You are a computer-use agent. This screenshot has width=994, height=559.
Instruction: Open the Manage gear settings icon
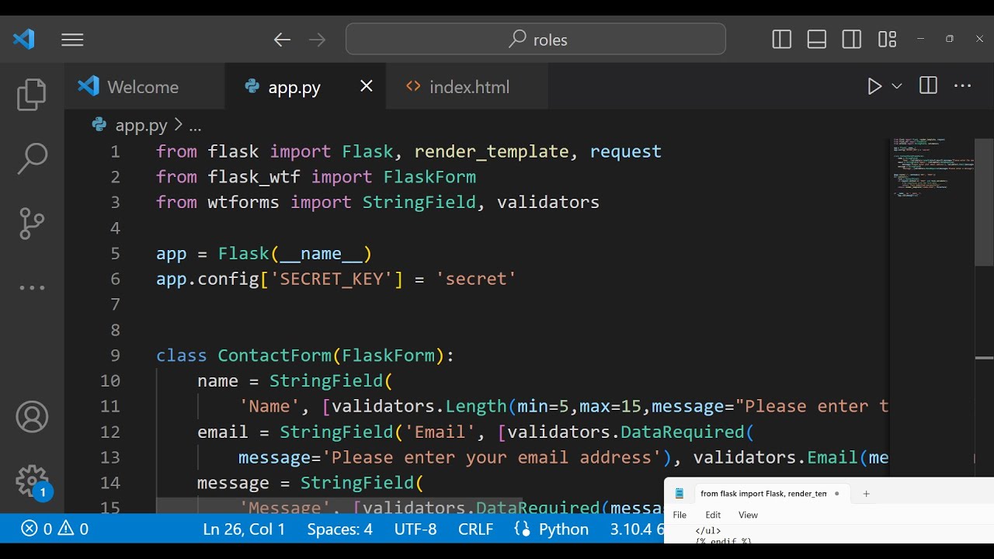pos(32,481)
